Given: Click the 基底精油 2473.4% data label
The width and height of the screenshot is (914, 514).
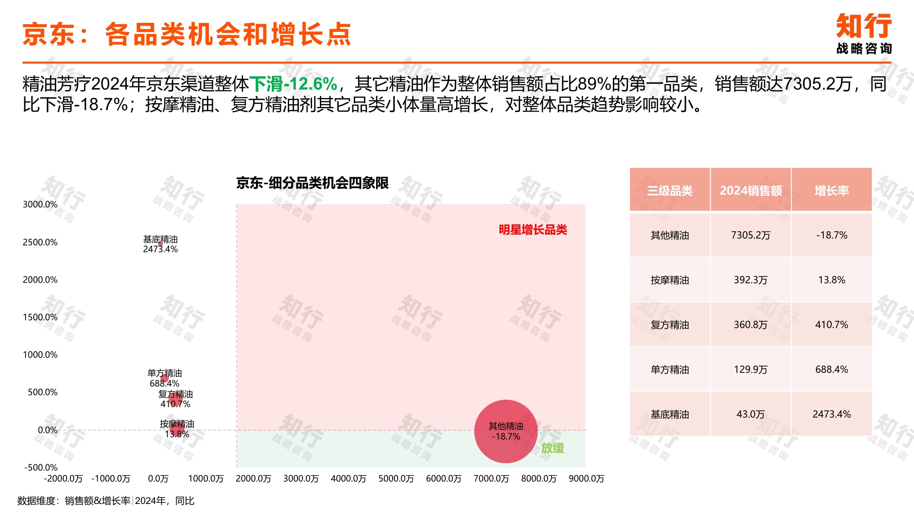Looking at the screenshot, I should coord(160,244).
